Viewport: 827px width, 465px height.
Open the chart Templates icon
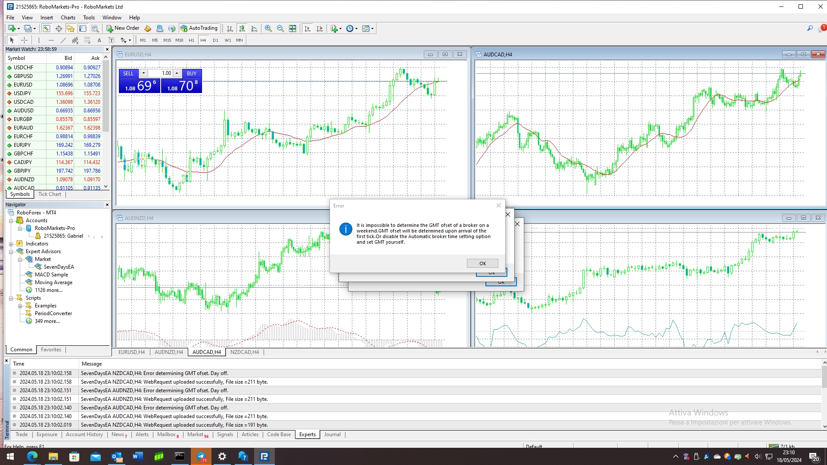(x=366, y=28)
